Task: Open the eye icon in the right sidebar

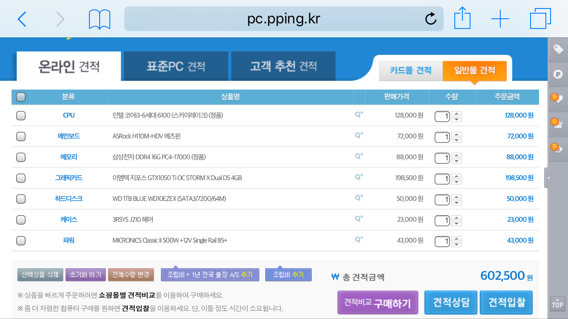Action: pyautogui.click(x=558, y=149)
